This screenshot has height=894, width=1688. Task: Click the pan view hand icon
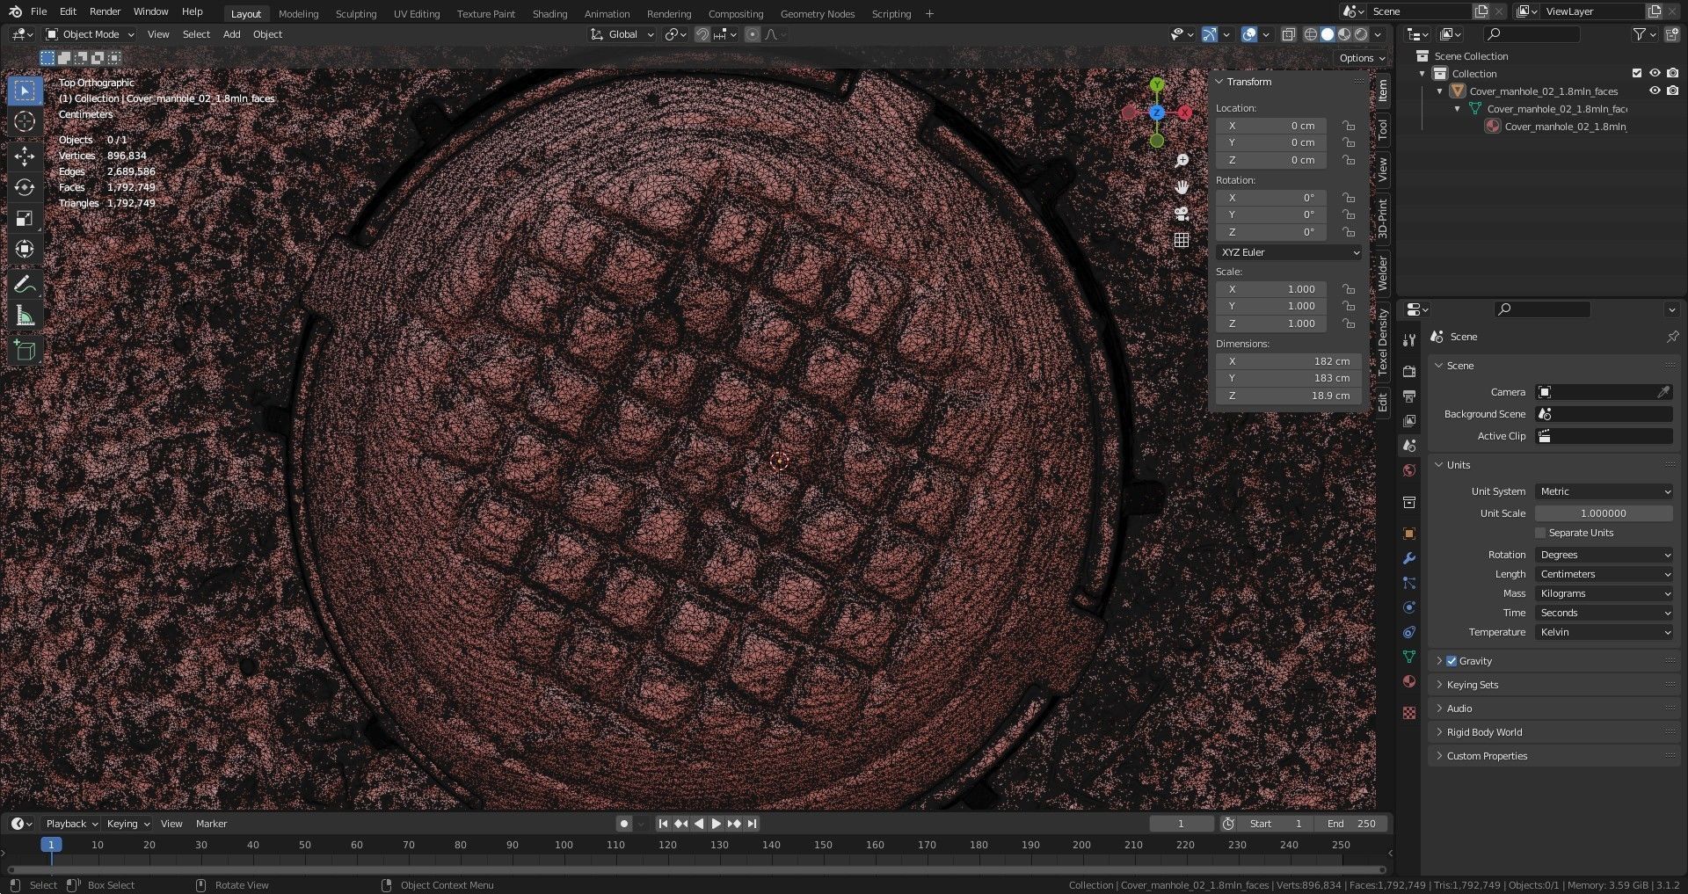[x=1182, y=187]
